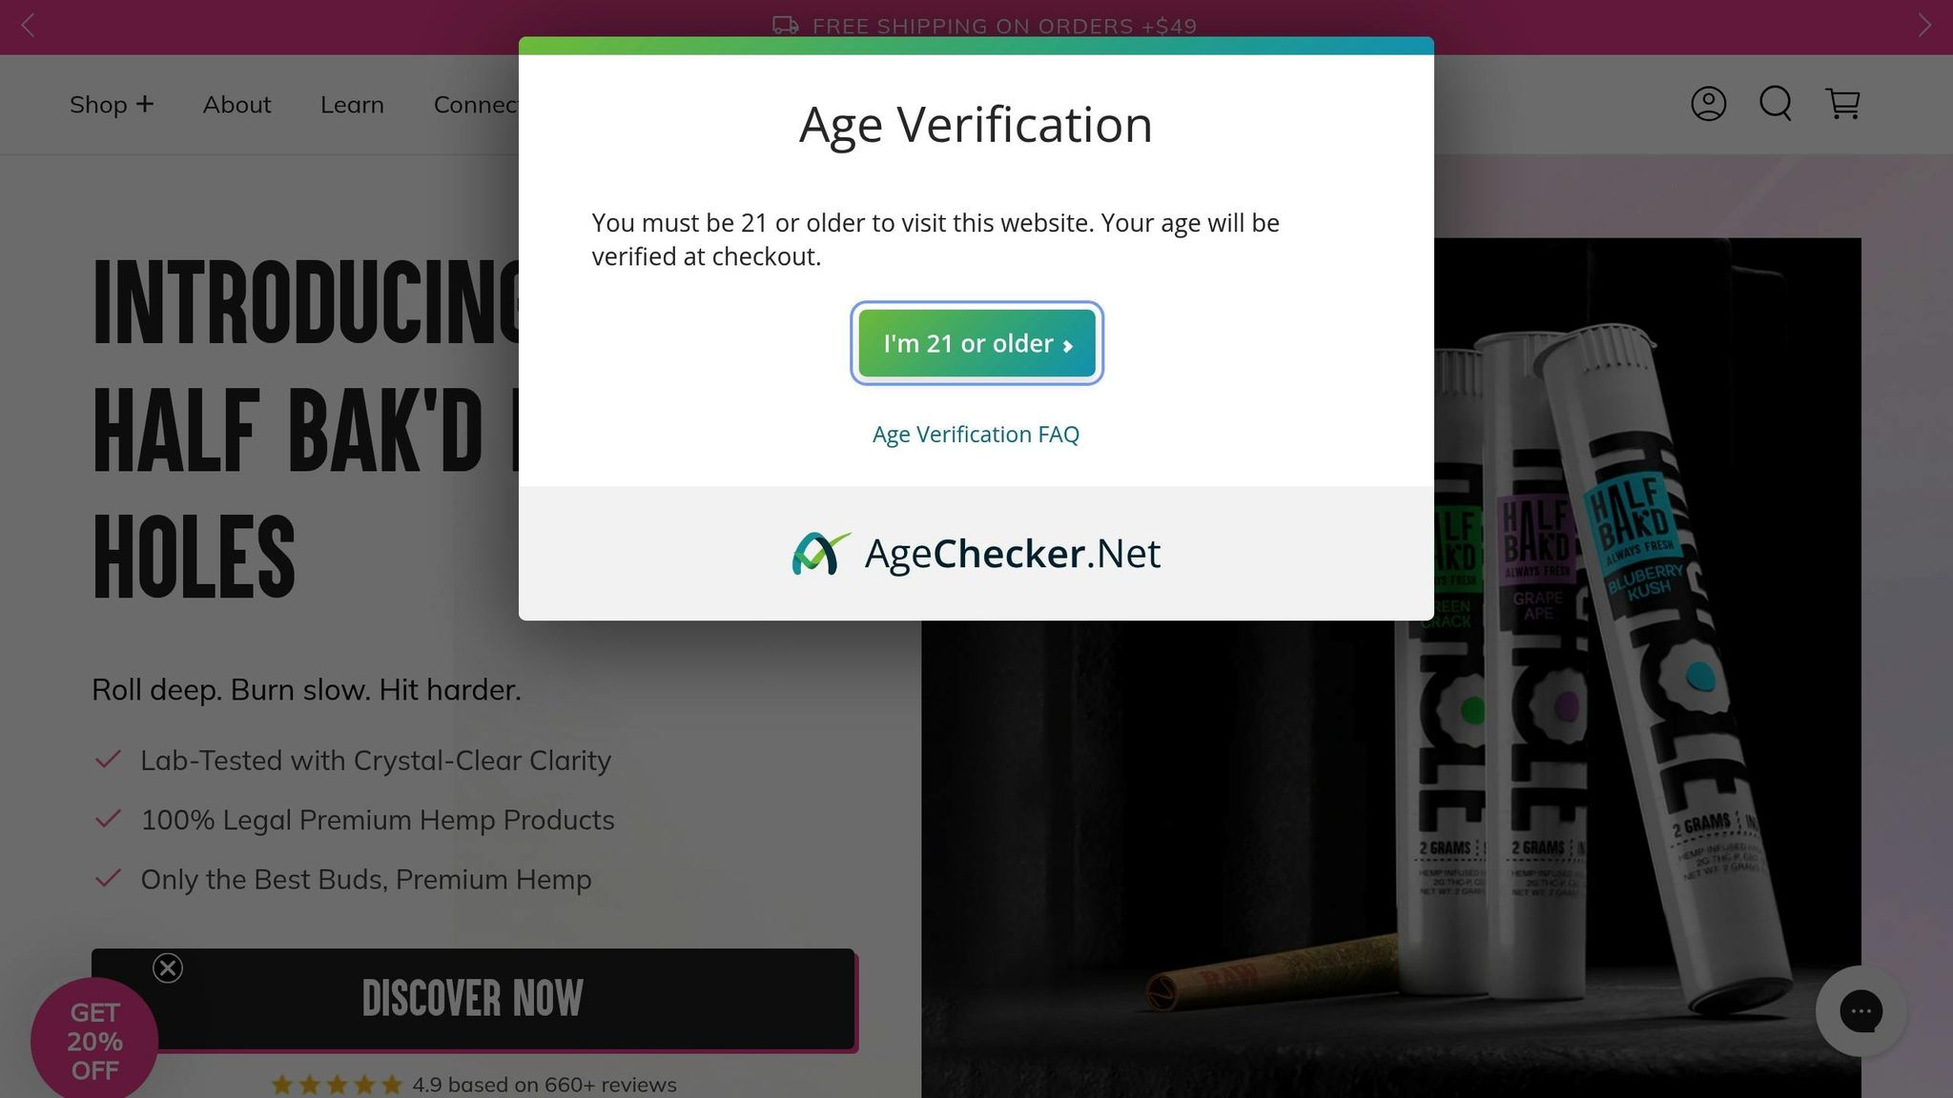Open the About menu item

pyautogui.click(x=236, y=105)
